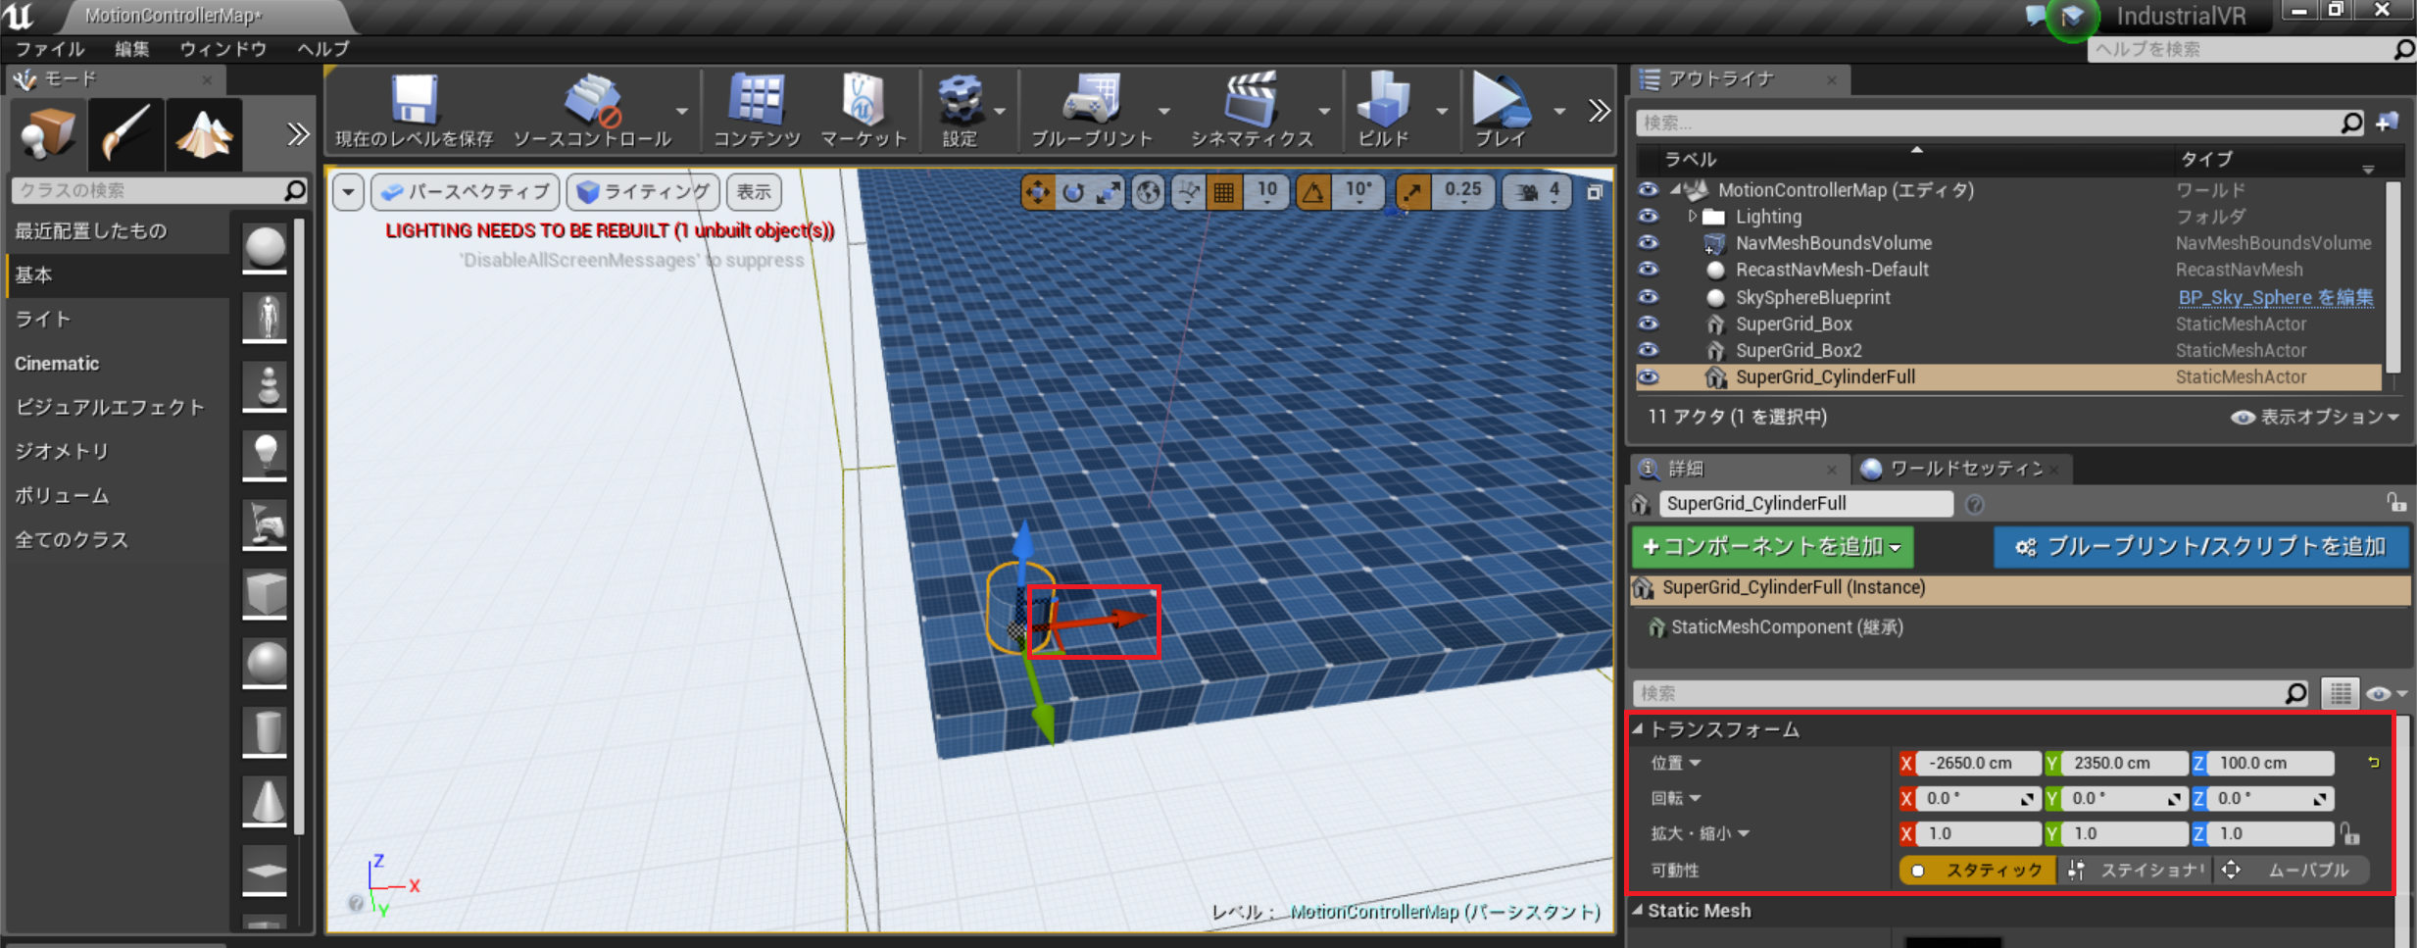Add a new folder in the outliner
This screenshot has height=948, width=2417.
[2388, 123]
